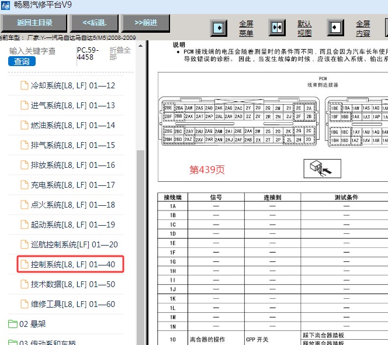Screen dimensions: 388x345
Task: Click the sidebar vertical scrollbar thumb
Action: (140, 247)
